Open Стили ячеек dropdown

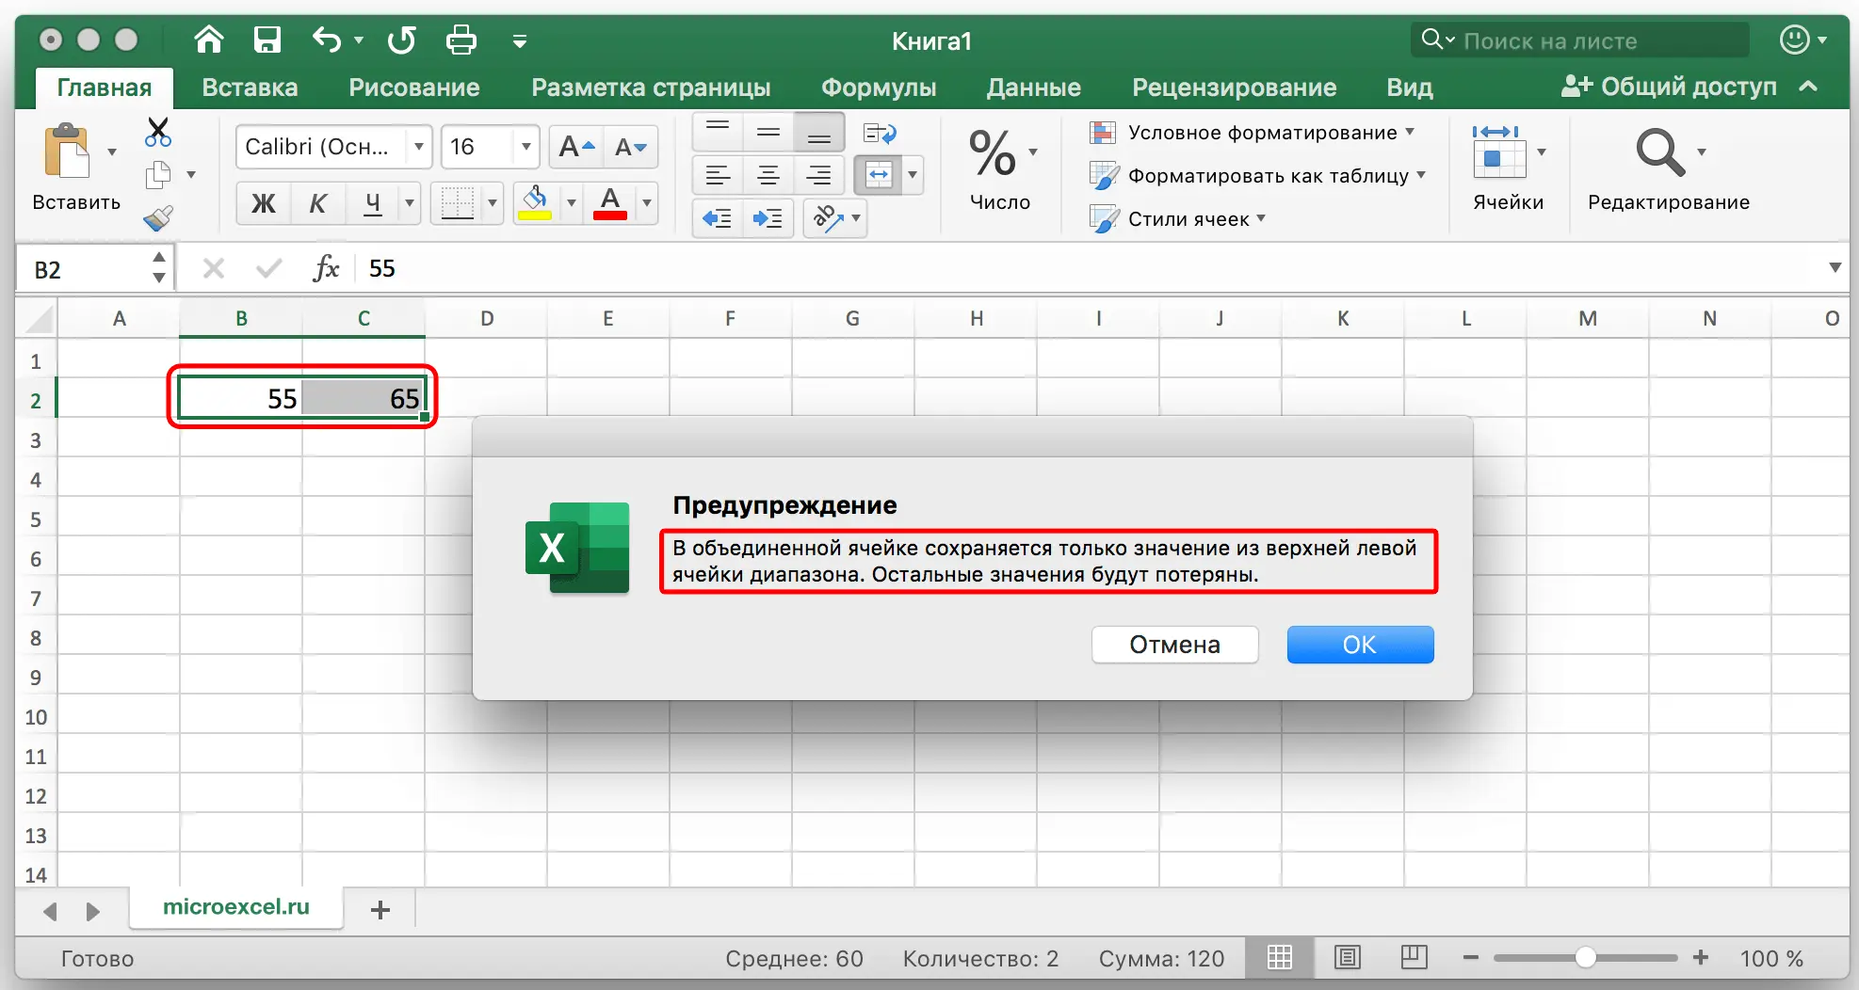coord(1177,218)
